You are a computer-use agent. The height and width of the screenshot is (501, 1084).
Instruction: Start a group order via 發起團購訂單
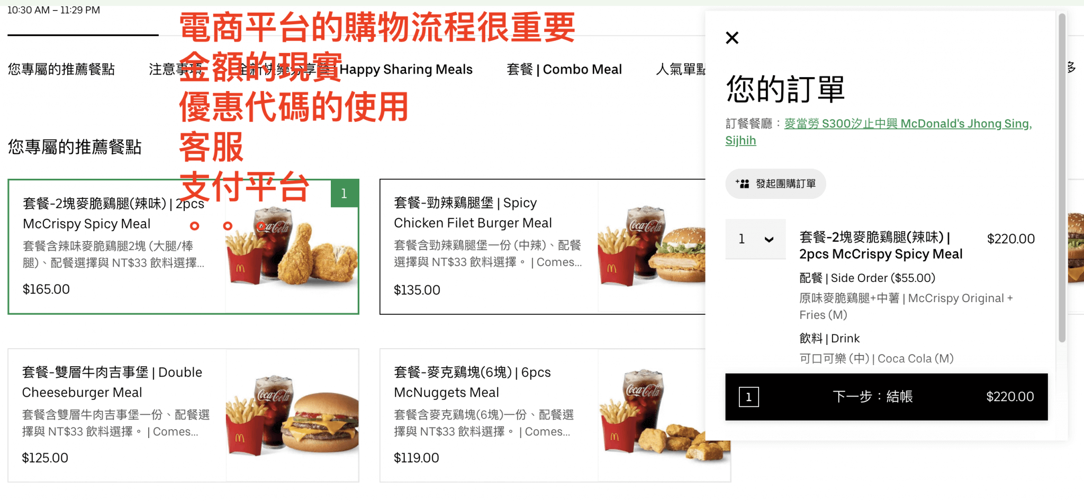775,184
